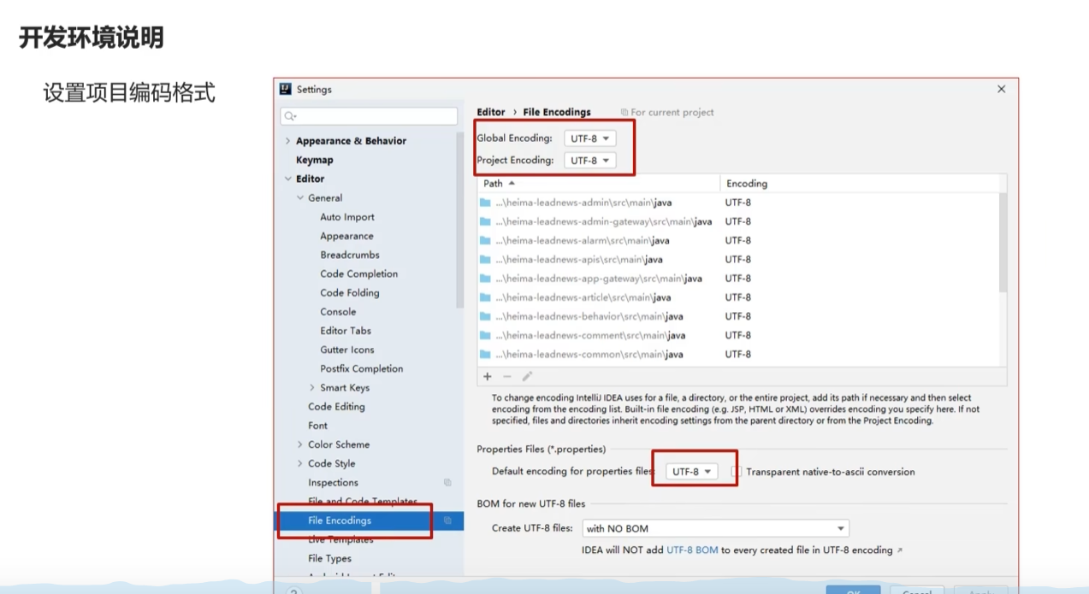Select the heima-leadnews-comment path text
The image size is (1089, 594).
click(590, 335)
